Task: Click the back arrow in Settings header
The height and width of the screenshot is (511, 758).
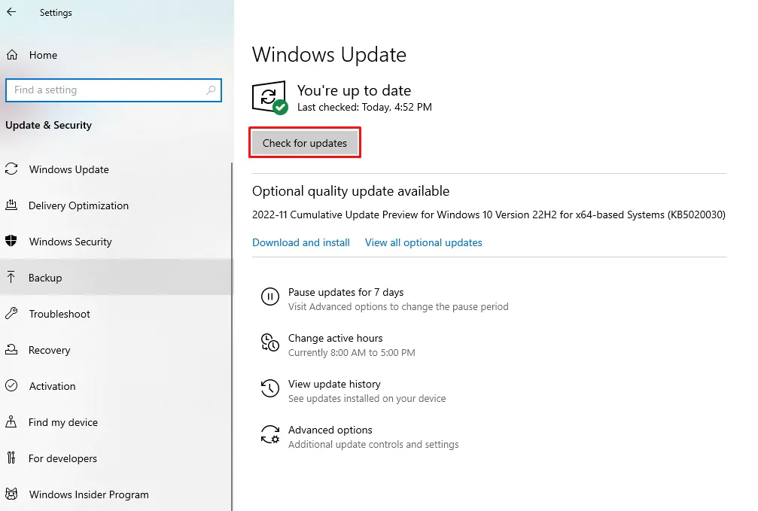Action: [11, 12]
